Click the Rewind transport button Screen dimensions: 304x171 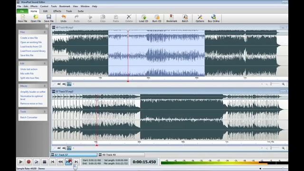coord(60,161)
